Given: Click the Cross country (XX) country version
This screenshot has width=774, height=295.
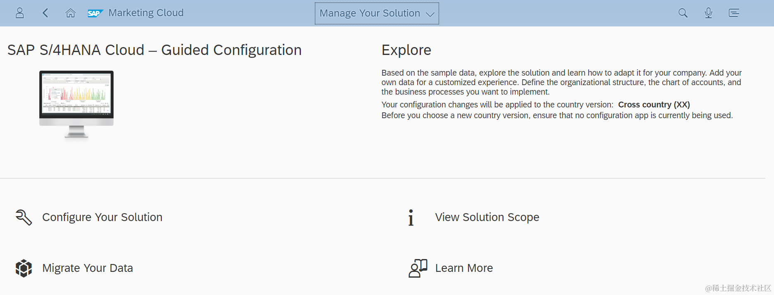Looking at the screenshot, I should (654, 105).
